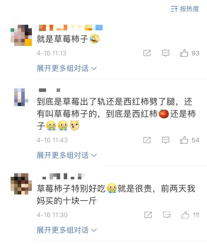
Task: Open the first commenter's username
Action: point(71,28)
